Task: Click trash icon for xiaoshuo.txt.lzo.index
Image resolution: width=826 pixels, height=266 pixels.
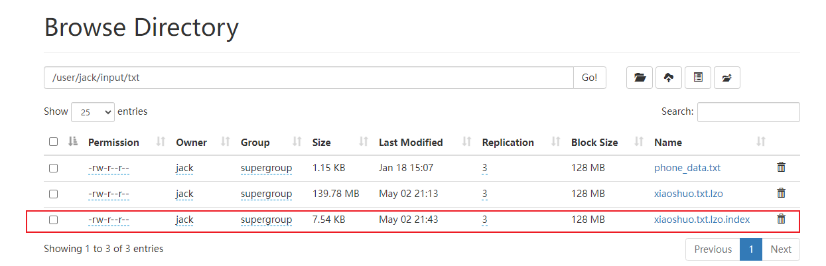Action: pyautogui.click(x=782, y=219)
